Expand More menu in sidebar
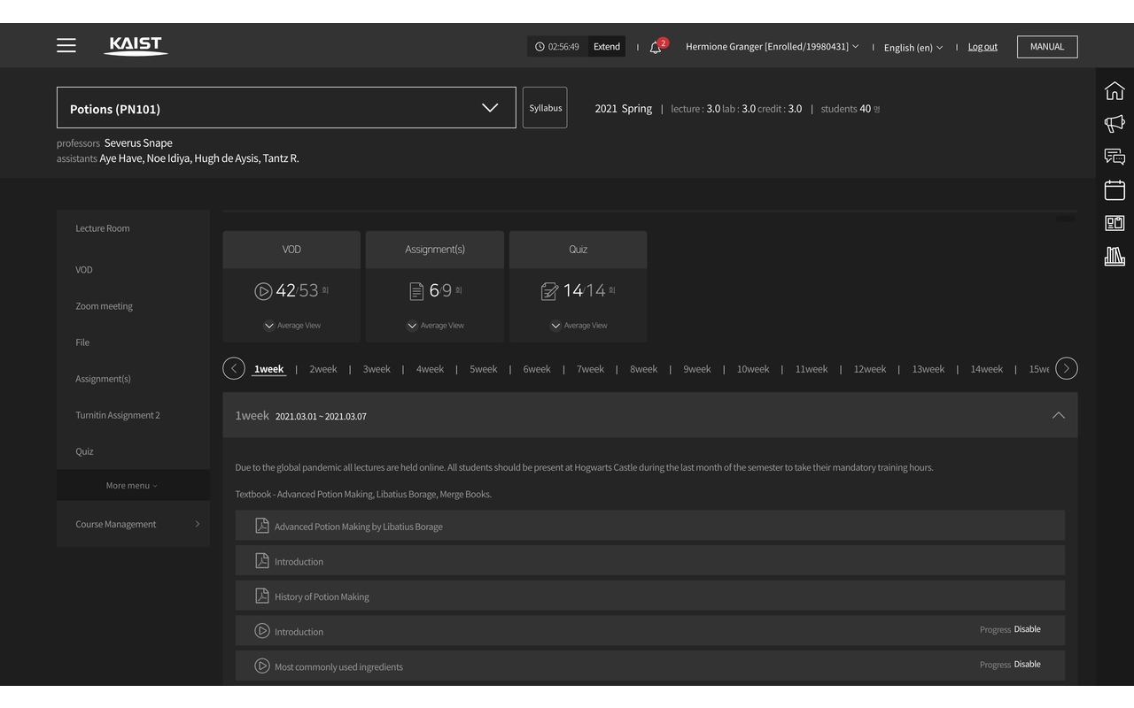This screenshot has height=708, width=1134. click(x=133, y=485)
